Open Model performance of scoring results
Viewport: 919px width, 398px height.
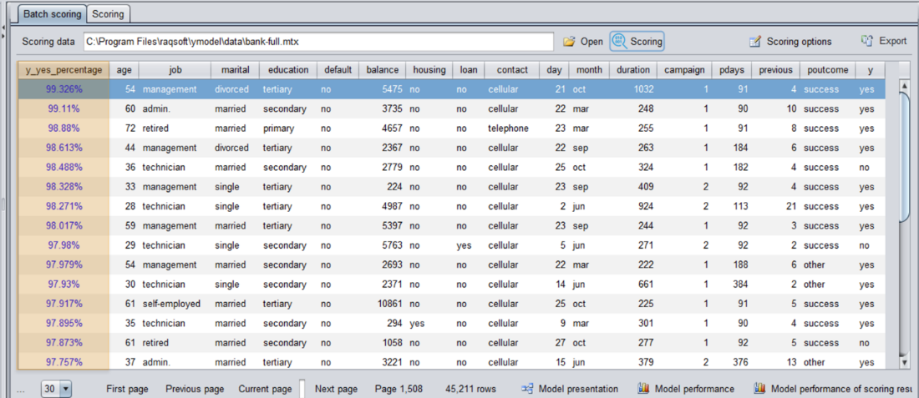coord(835,389)
